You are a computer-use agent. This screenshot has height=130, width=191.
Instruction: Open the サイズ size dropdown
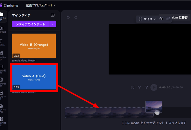147,19
